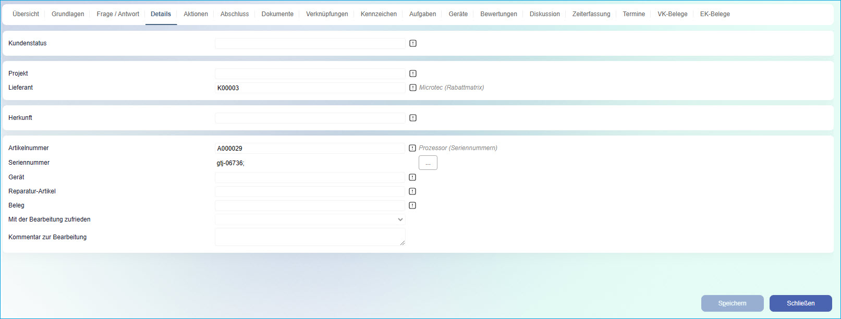The height and width of the screenshot is (319, 841).
Task: Click the lookup icon next to Herkunft
Action: pos(413,118)
